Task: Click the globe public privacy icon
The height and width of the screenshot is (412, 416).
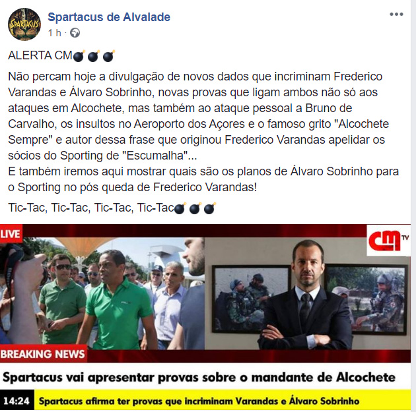Action: click(x=75, y=33)
